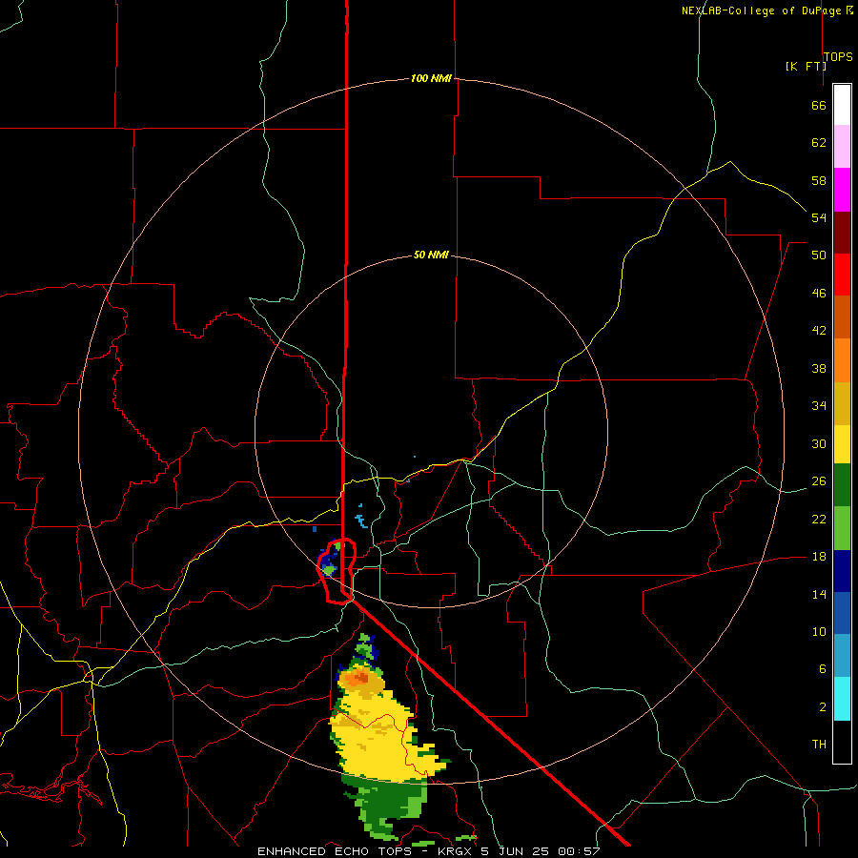Click the TOPS legend heading

point(838,56)
